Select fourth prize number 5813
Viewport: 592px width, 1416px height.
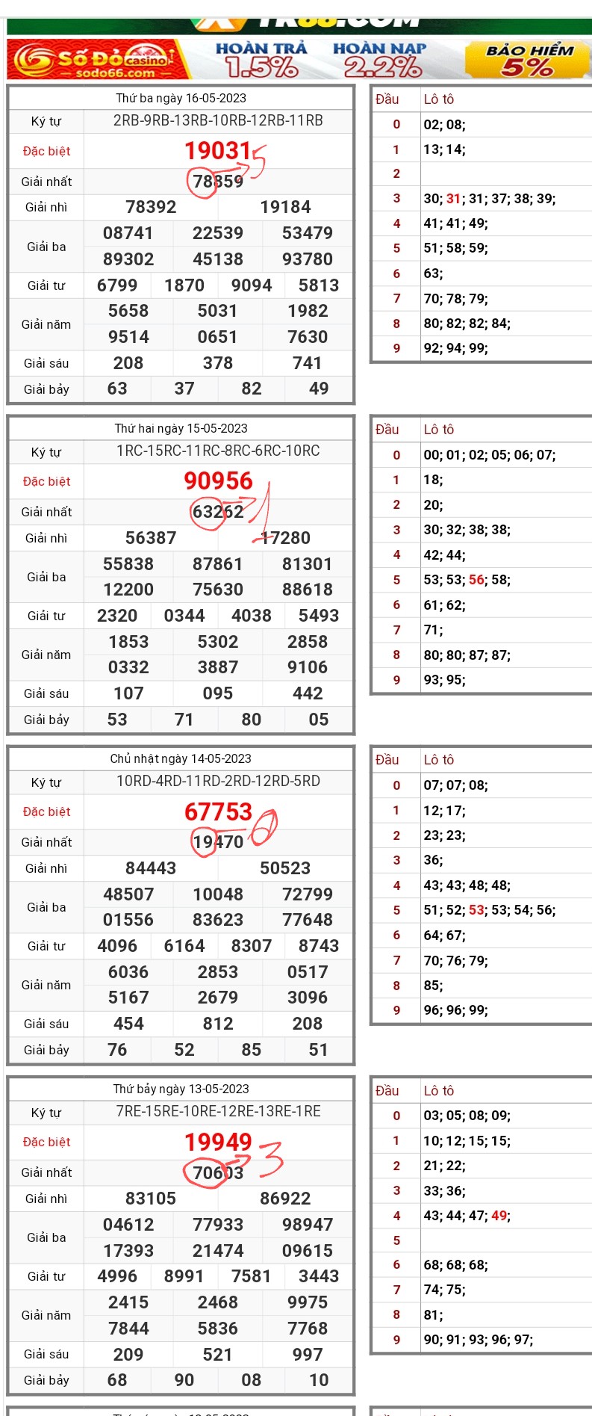(x=319, y=285)
